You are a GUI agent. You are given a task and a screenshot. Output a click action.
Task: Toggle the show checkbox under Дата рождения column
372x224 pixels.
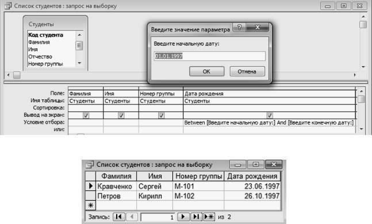pos(270,115)
